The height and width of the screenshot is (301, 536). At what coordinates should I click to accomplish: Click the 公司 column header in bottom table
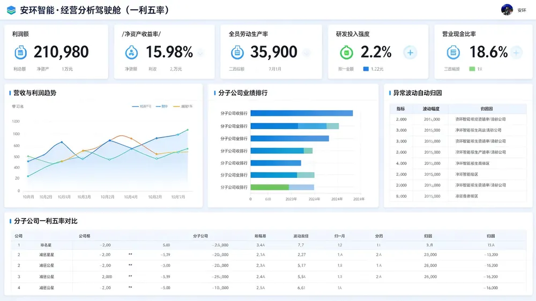18,236
